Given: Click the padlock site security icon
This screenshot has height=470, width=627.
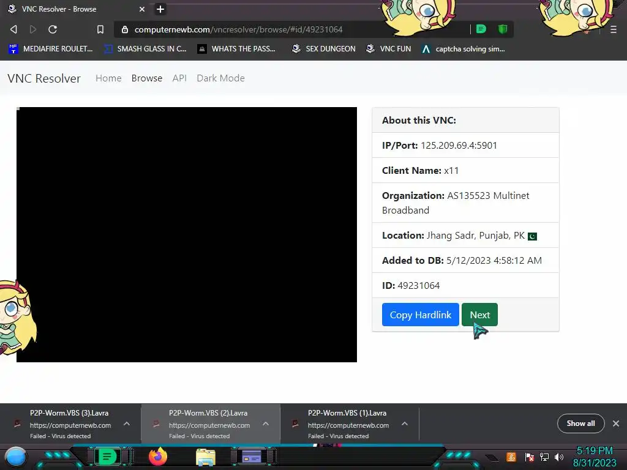Looking at the screenshot, I should pyautogui.click(x=125, y=29).
